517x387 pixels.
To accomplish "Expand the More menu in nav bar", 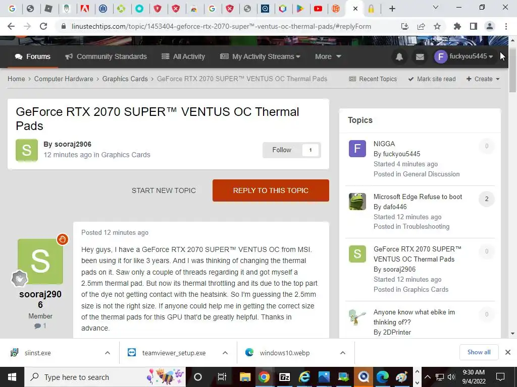I will pos(328,56).
